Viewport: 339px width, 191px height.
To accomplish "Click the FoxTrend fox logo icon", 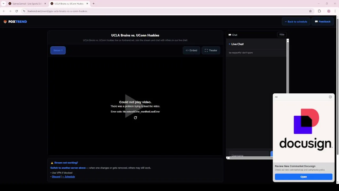I will pos(5,22).
